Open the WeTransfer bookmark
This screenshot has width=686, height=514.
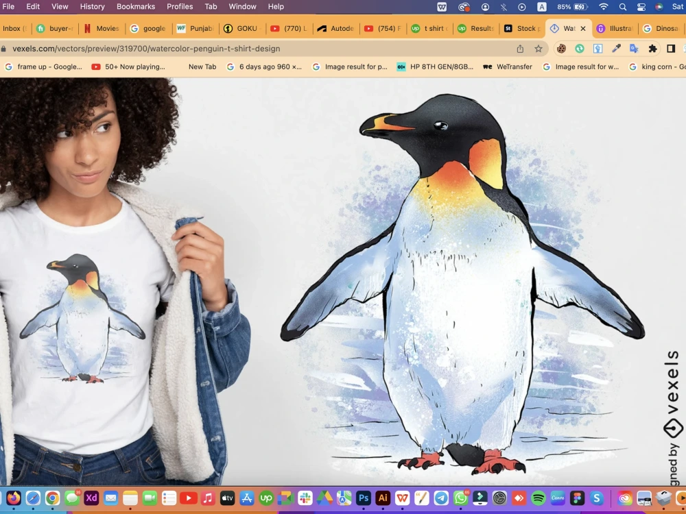click(x=508, y=67)
